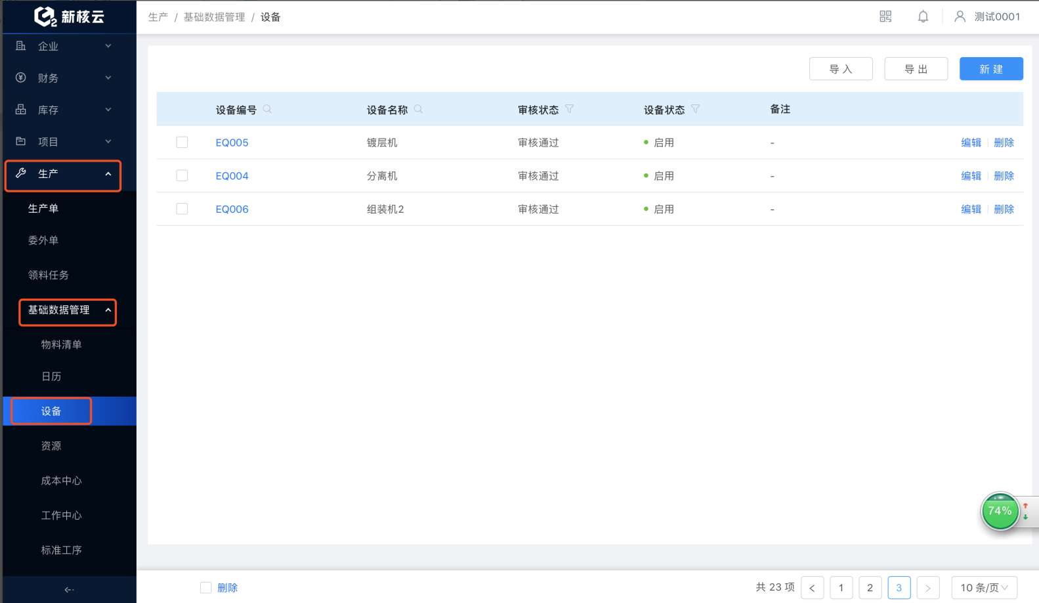This screenshot has height=603, width=1039.
Task: Click the 导出 button
Action: pyautogui.click(x=916, y=69)
